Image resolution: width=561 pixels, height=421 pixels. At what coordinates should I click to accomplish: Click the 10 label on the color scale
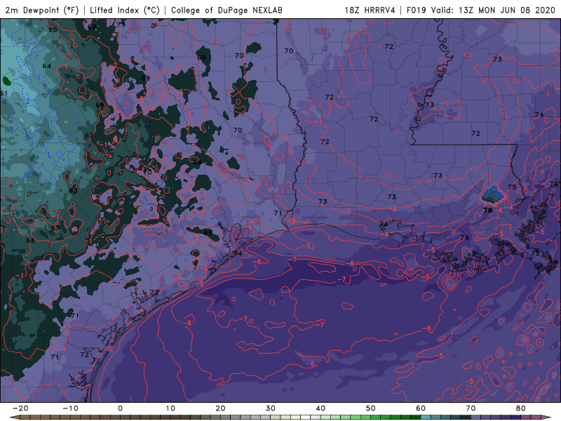pos(170,408)
